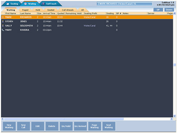
Task: Click the Seat Waiting button
Action: coord(109,126)
